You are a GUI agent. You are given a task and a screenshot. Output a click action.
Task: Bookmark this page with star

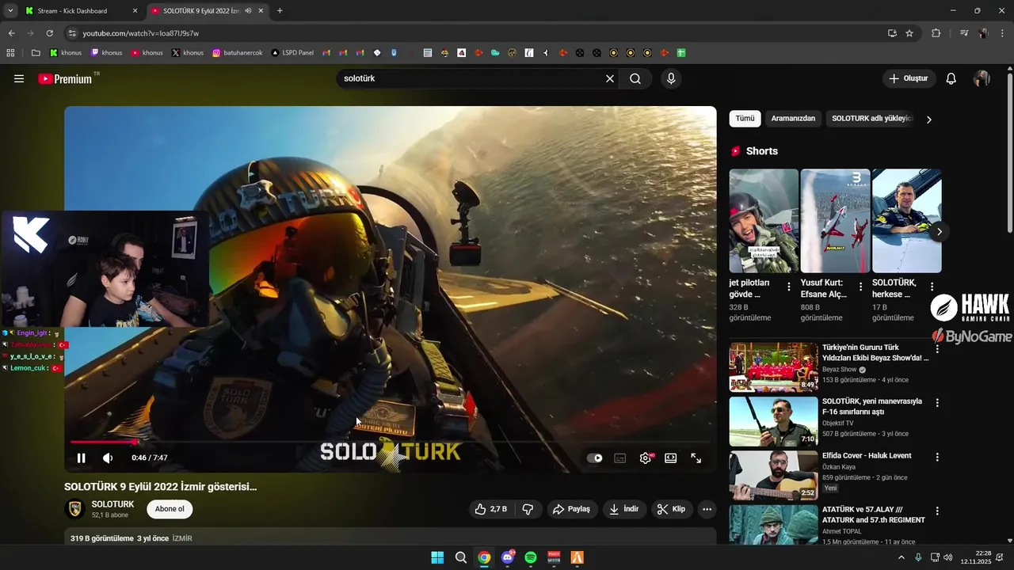tap(909, 33)
